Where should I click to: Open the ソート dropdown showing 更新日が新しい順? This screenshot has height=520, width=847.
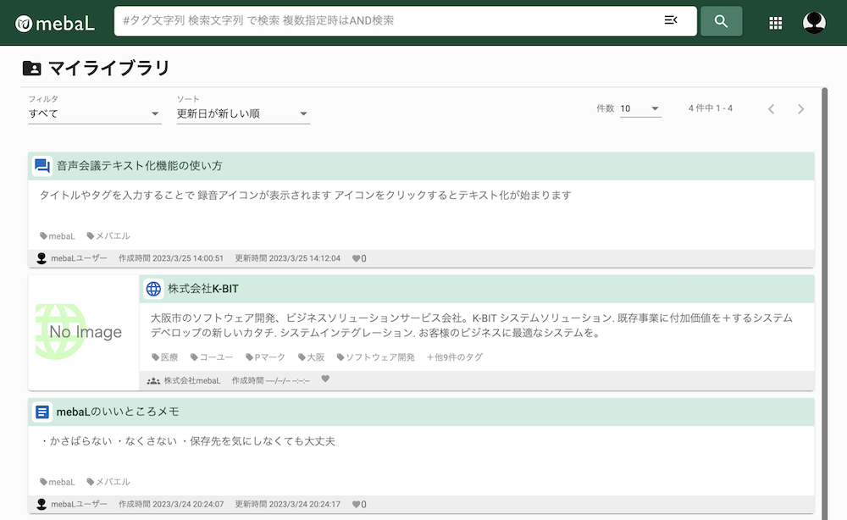pos(243,113)
